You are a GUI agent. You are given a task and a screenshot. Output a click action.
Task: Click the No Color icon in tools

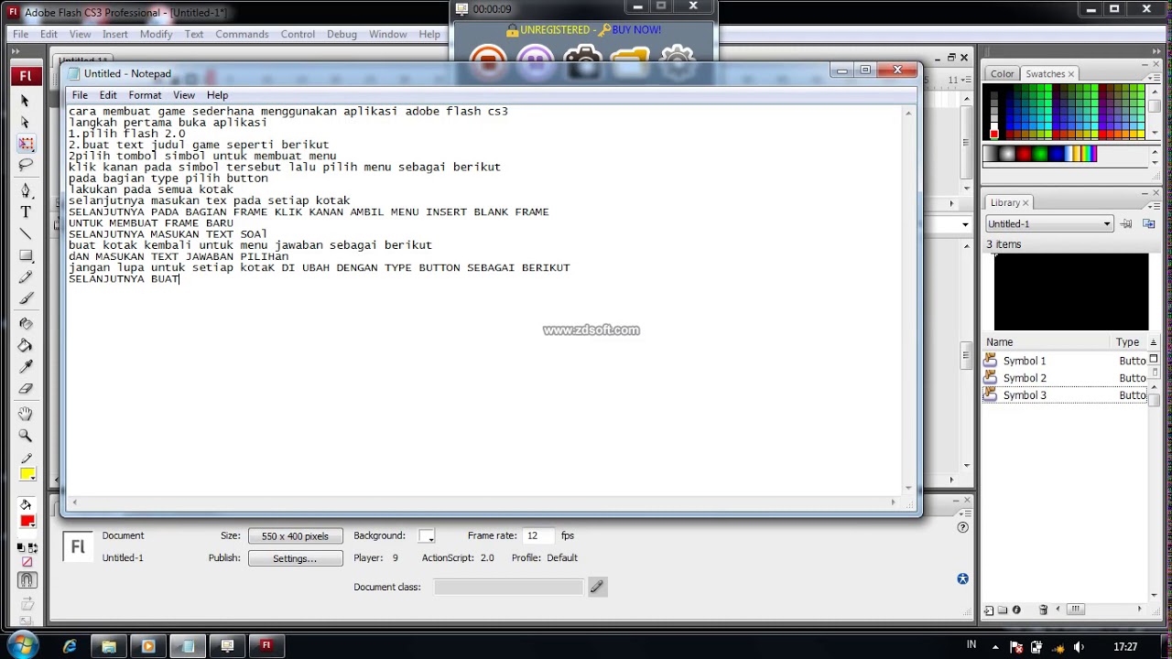27,562
